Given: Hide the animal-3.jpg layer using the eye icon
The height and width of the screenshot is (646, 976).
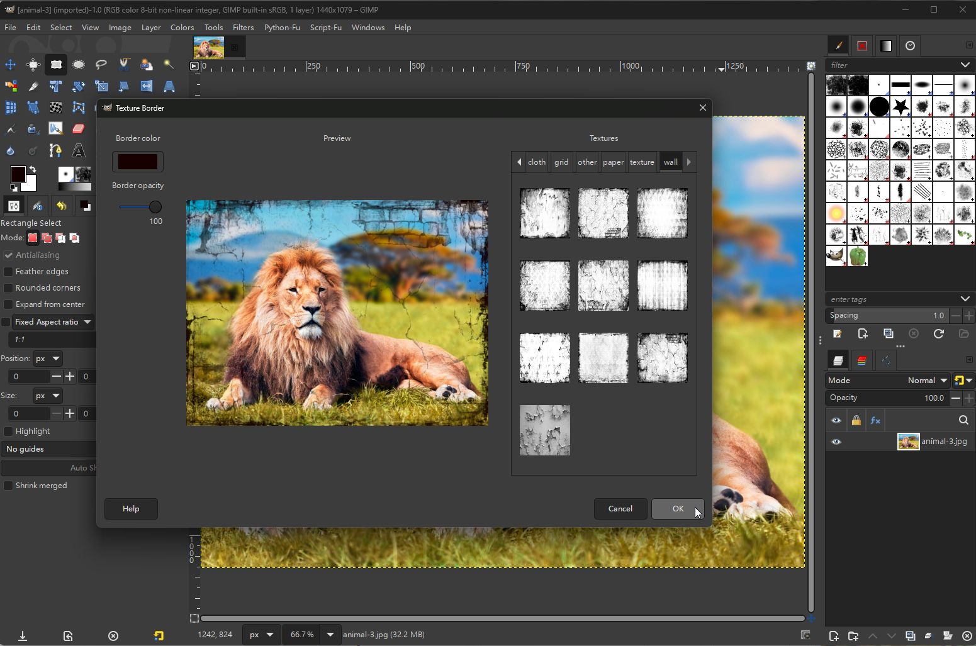Looking at the screenshot, I should (x=836, y=442).
